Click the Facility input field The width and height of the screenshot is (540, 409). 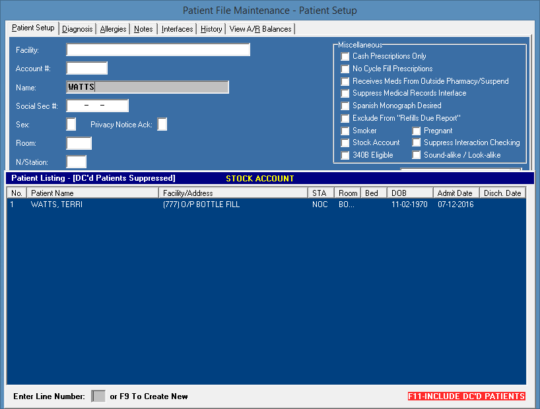pos(158,50)
